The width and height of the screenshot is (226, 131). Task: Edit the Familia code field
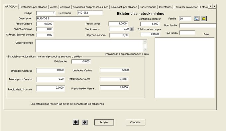coord(185,19)
